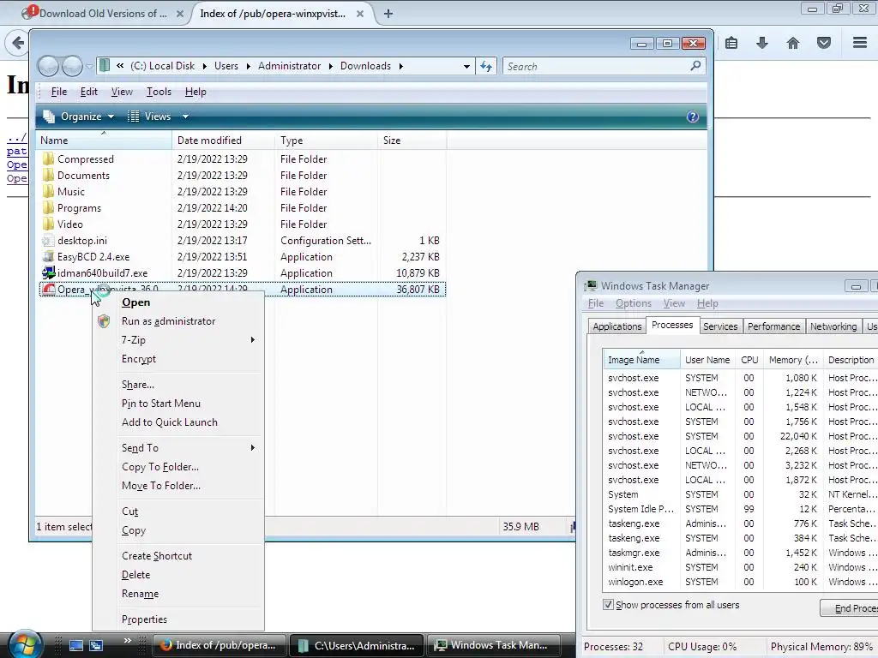Close the Download Old Versions tab
This screenshot has height=658, width=878.
click(180, 14)
